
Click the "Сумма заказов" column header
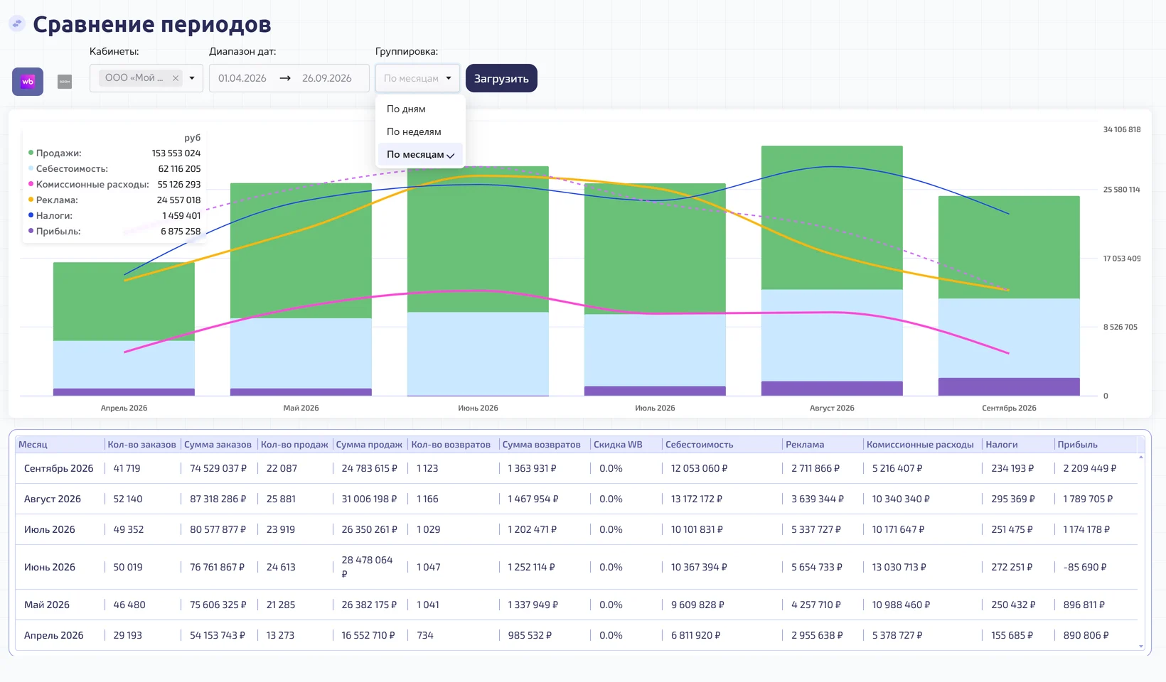click(x=218, y=445)
